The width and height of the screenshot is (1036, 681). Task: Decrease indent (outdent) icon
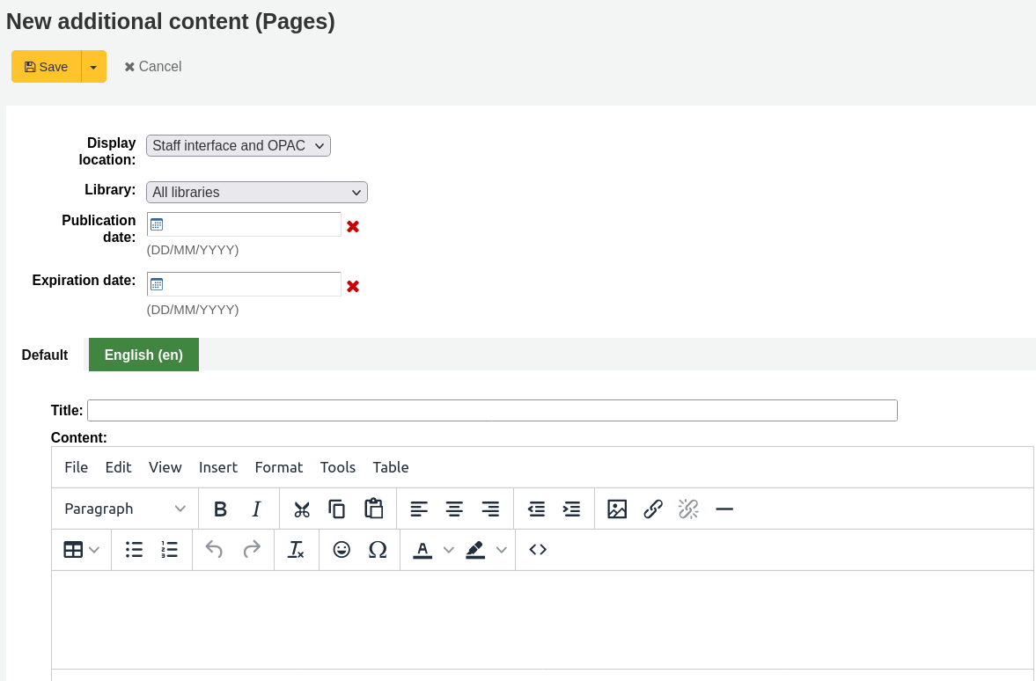(536, 509)
